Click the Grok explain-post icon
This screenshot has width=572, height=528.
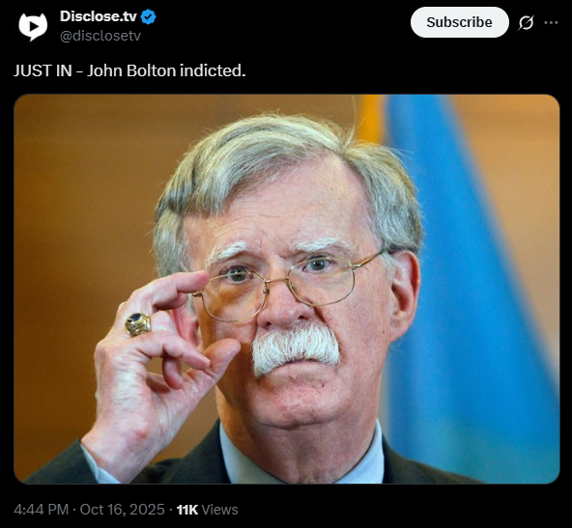(x=526, y=22)
